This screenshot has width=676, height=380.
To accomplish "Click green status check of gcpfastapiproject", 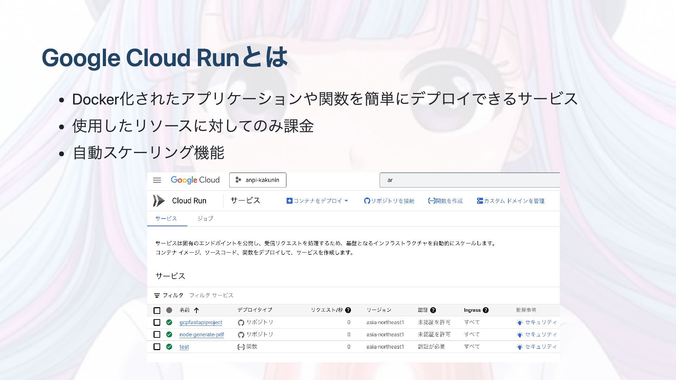I will (x=169, y=322).
